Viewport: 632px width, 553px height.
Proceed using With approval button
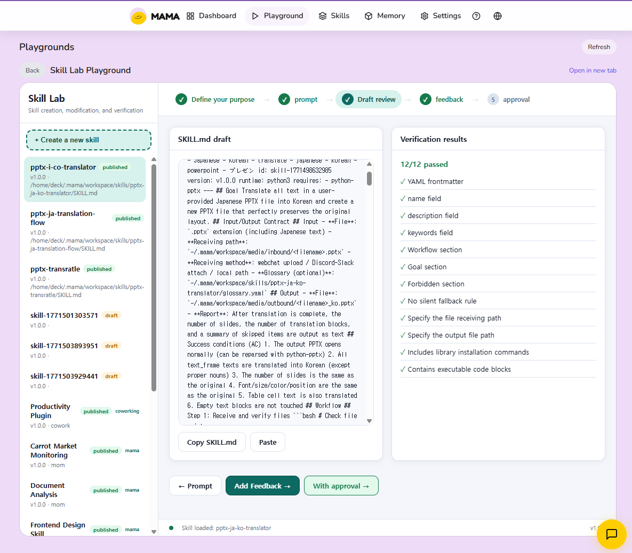point(341,486)
